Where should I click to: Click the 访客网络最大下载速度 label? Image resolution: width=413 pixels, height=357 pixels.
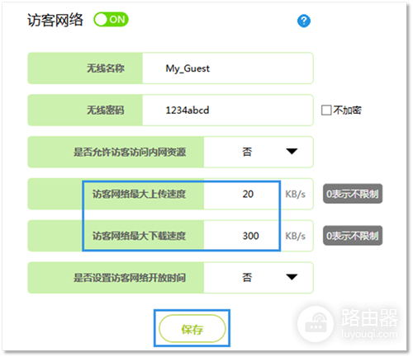point(139,236)
